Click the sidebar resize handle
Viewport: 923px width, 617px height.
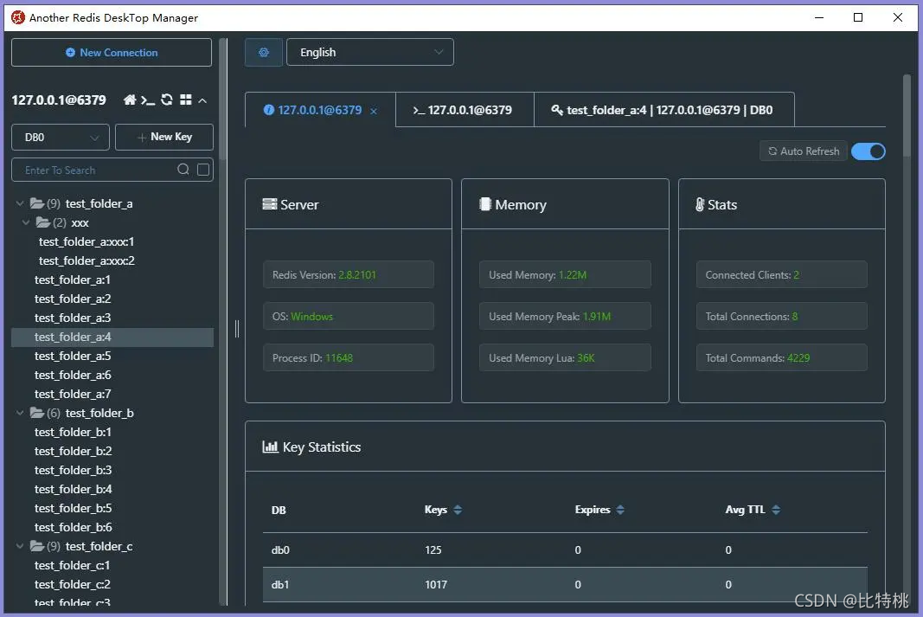(x=237, y=329)
